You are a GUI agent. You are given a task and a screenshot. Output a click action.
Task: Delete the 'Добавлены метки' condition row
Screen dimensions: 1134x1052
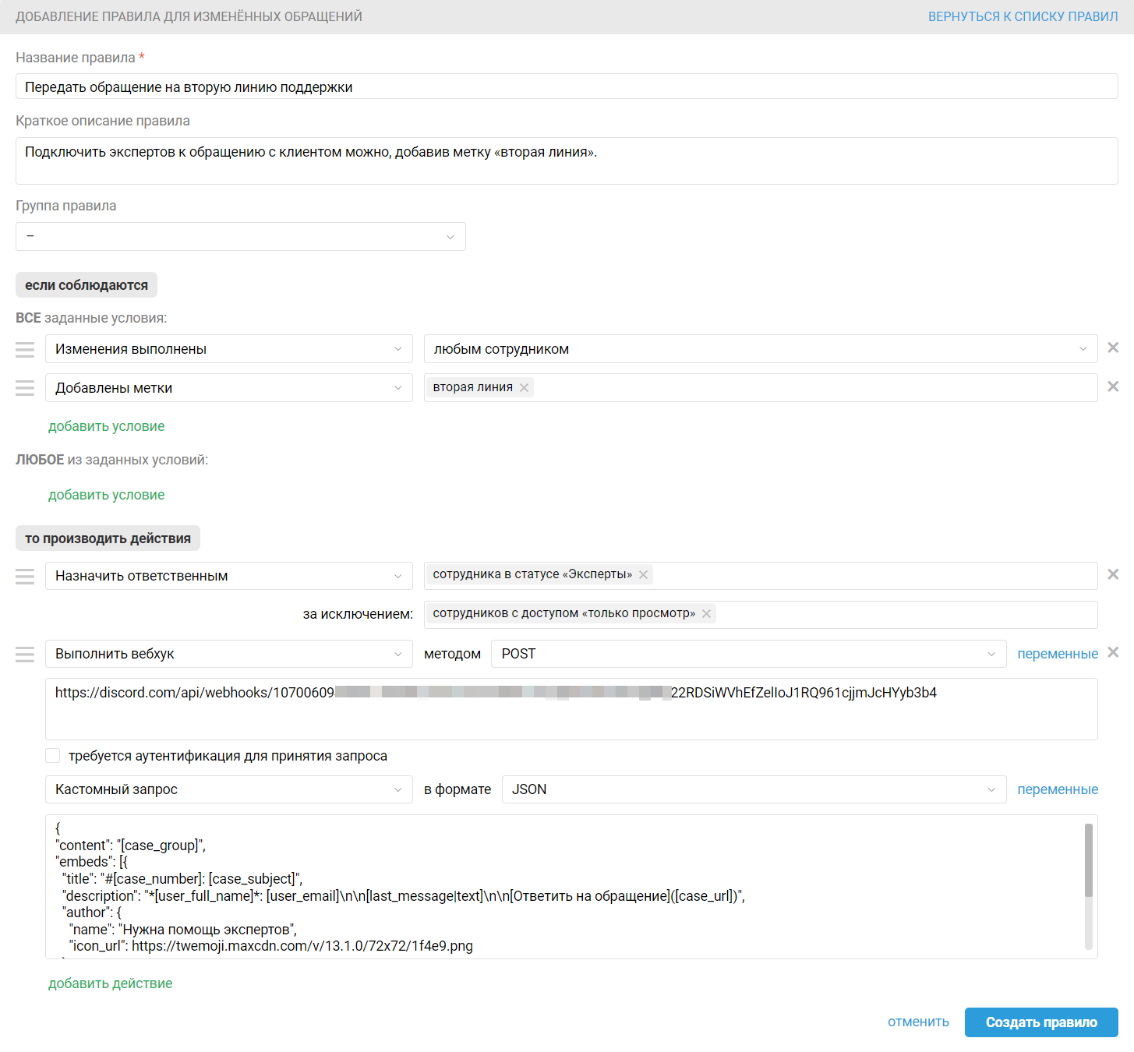click(x=1113, y=387)
